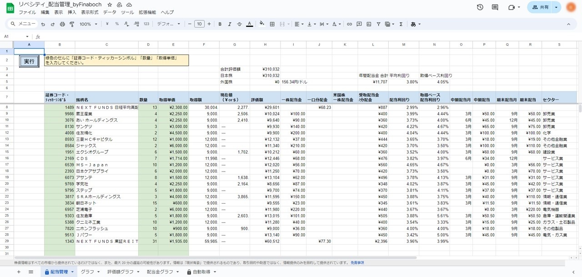Viewport: 582px width, 277px height.
Task: Open the comments panel icon
Action: pyautogui.click(x=495, y=7)
